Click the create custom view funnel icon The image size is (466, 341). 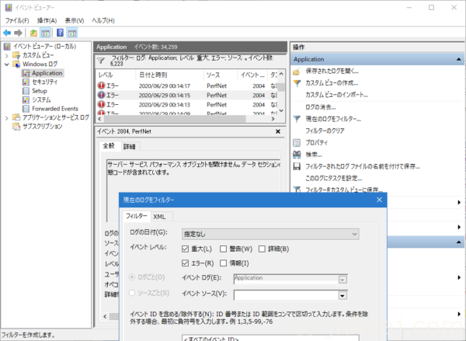click(296, 82)
